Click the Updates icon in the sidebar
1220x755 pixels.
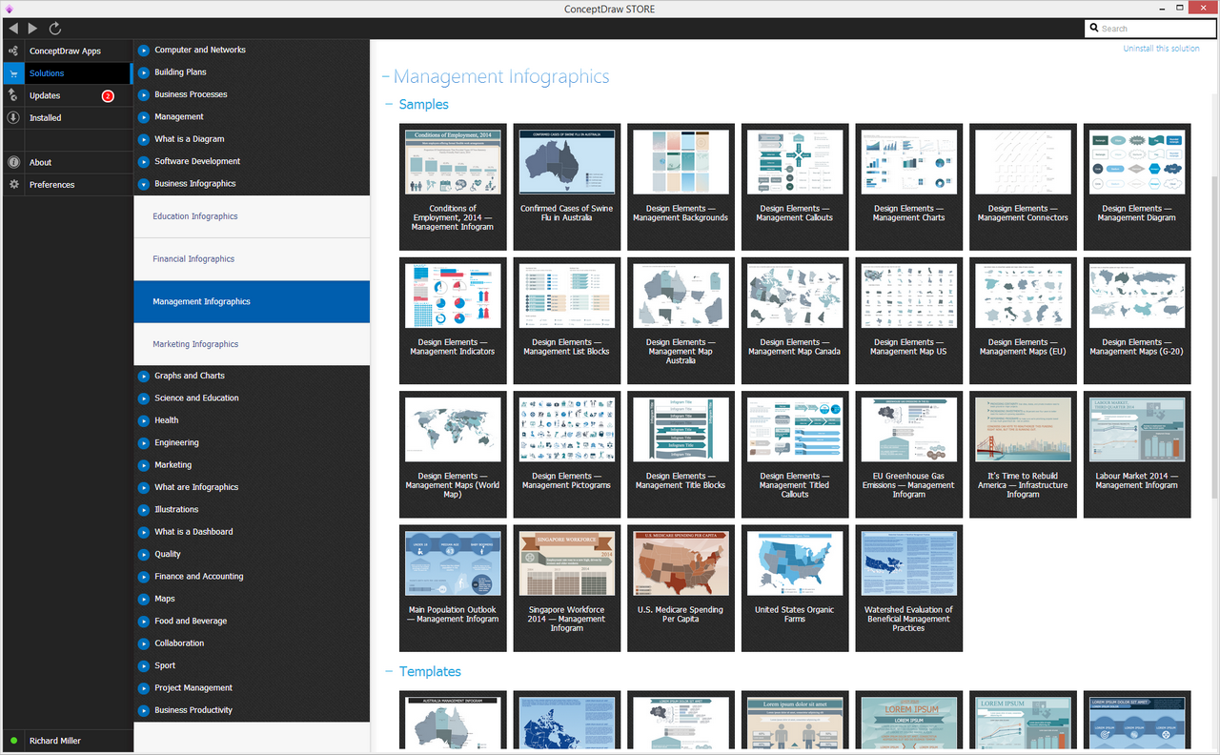tap(13, 95)
